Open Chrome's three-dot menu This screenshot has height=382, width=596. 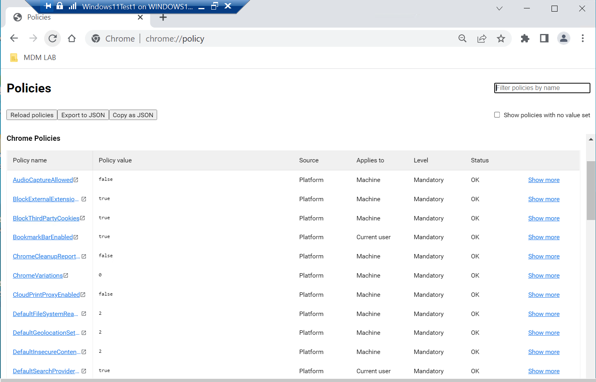click(x=583, y=38)
